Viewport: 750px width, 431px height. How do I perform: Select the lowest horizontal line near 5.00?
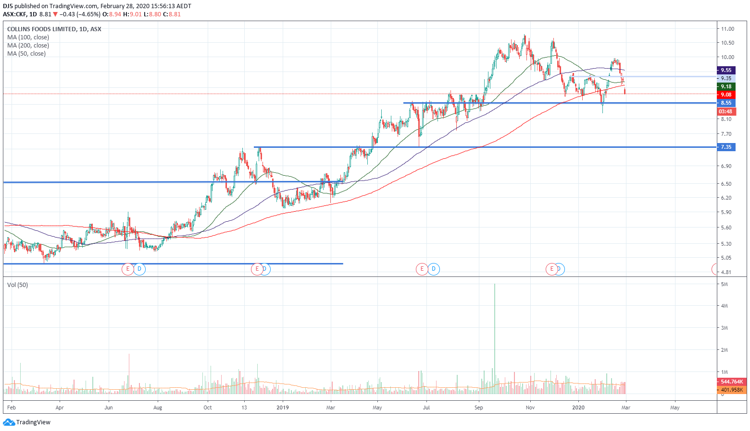tap(173, 263)
